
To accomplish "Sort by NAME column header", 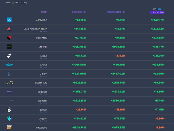I will coord(44,12).
